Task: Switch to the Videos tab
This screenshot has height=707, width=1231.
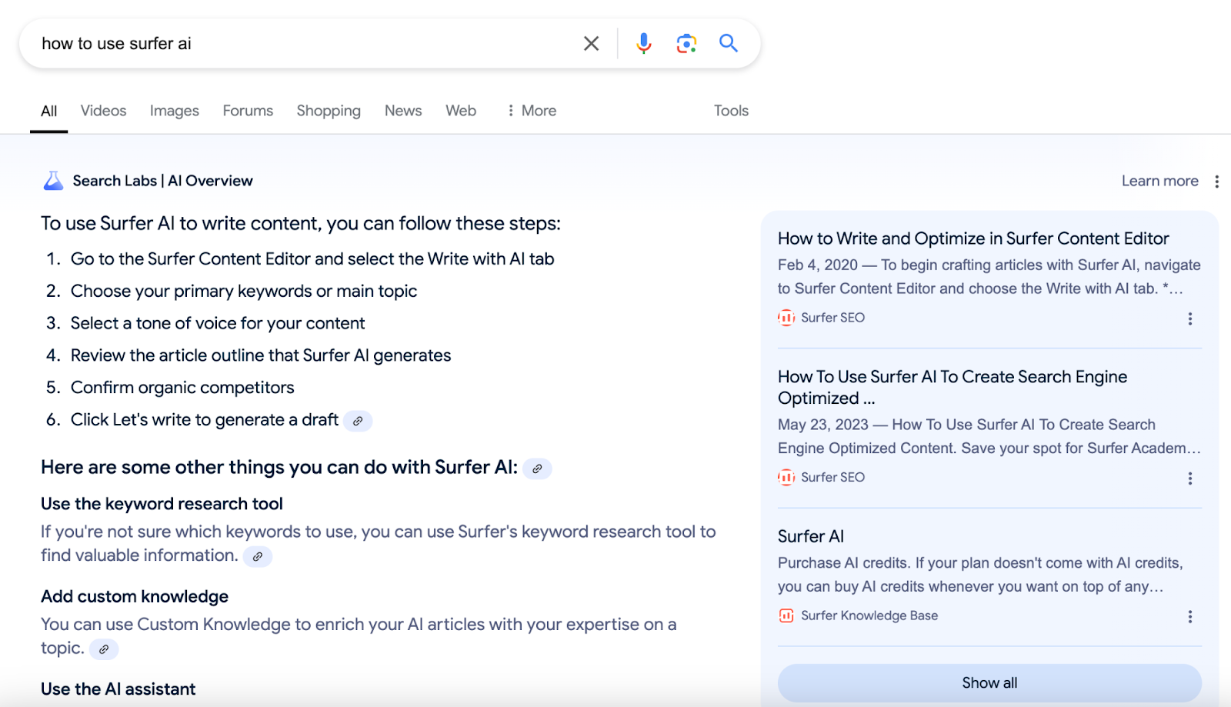Action: [x=103, y=111]
